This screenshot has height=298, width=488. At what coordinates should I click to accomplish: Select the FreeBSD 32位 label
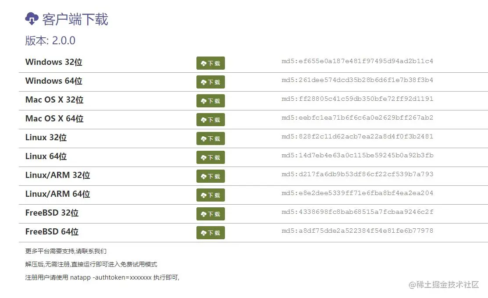[52, 213]
